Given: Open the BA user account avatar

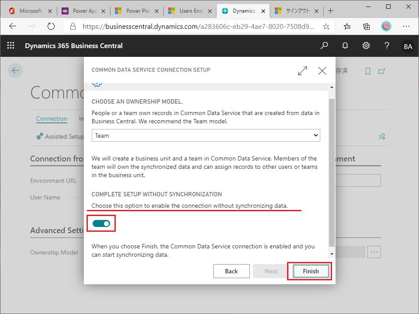Looking at the screenshot, I should [x=408, y=46].
